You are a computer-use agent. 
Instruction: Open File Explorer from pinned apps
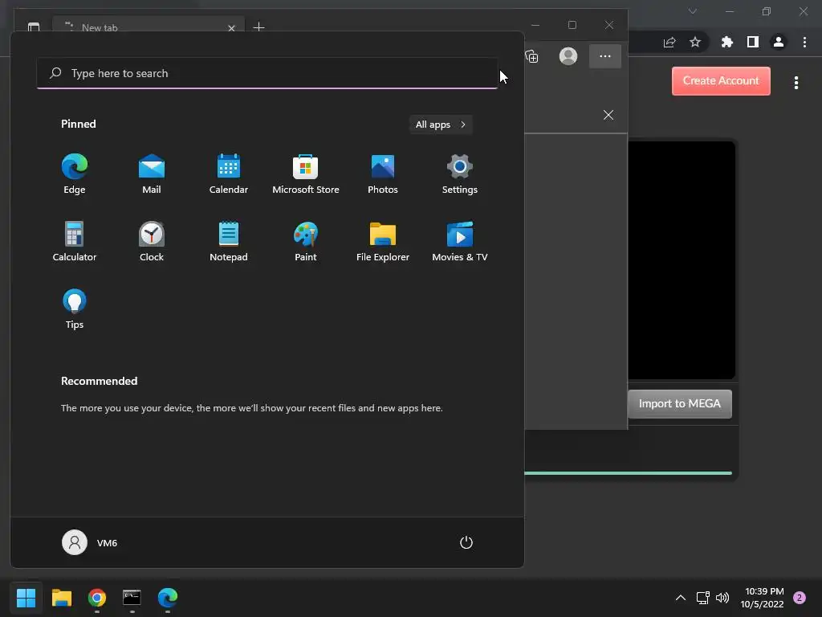pos(383,241)
